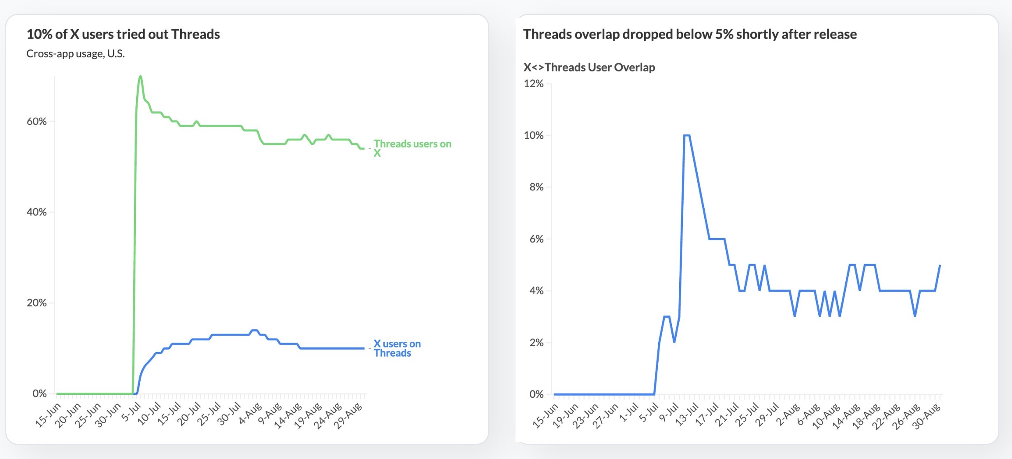Click the 10% peak of the overlap line

pos(686,135)
